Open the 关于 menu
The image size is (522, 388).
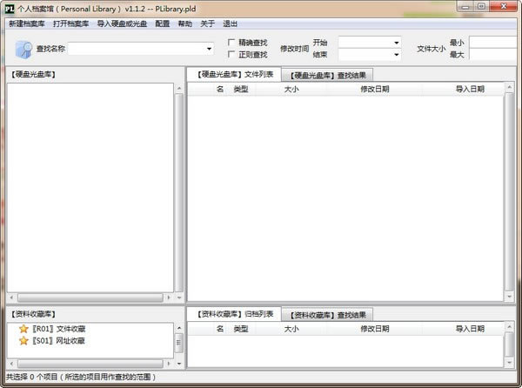207,23
